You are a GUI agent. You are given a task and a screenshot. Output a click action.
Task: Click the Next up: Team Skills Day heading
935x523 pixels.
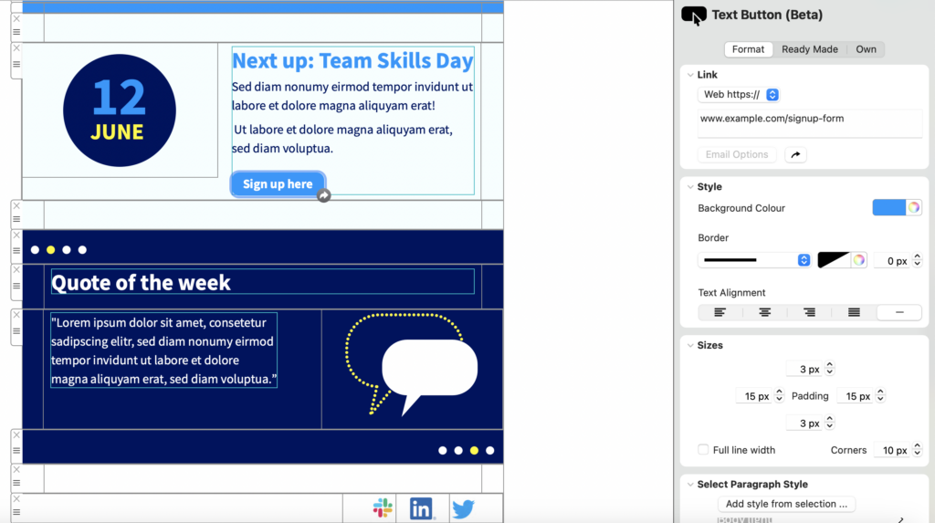352,61
